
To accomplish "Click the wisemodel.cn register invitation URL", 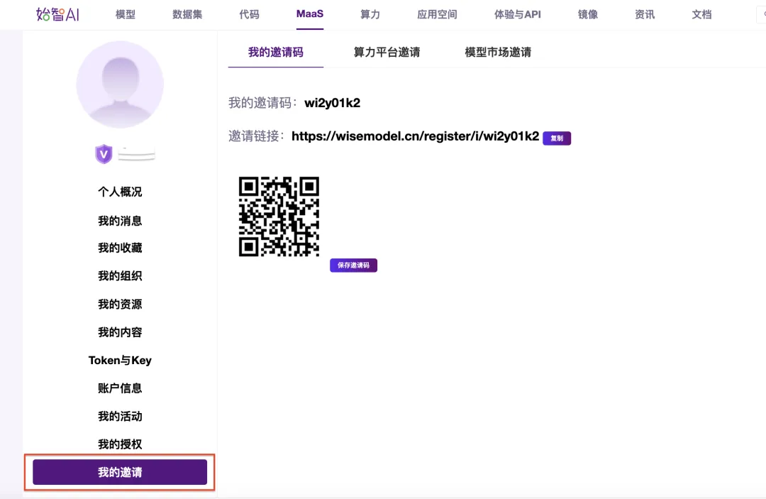I will [415, 136].
